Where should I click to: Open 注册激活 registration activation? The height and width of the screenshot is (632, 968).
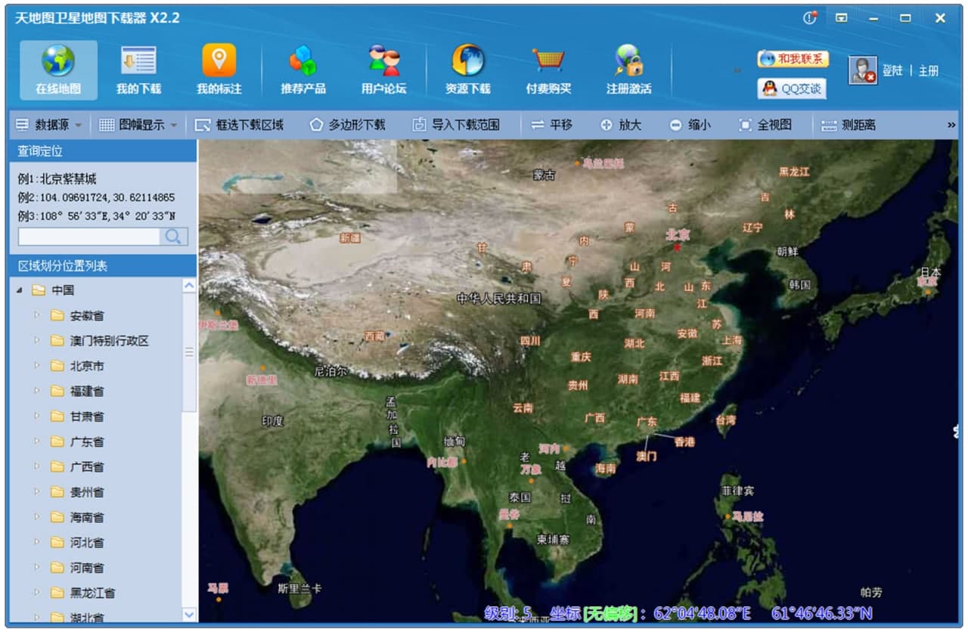click(628, 70)
